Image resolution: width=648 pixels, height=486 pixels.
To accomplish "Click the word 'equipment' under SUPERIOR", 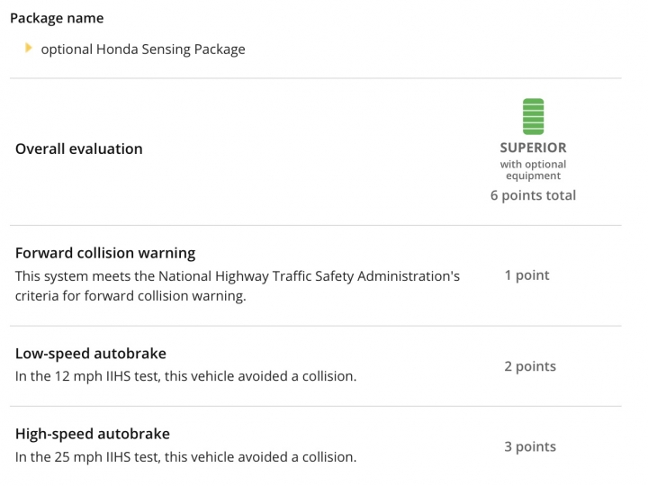I will pyautogui.click(x=533, y=176).
